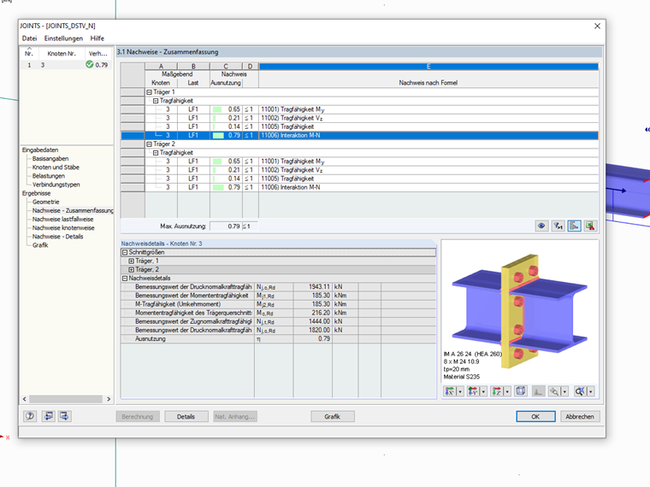The width and height of the screenshot is (650, 487).
Task: Collapse the Schnittgrößen section
Action: tap(125, 252)
